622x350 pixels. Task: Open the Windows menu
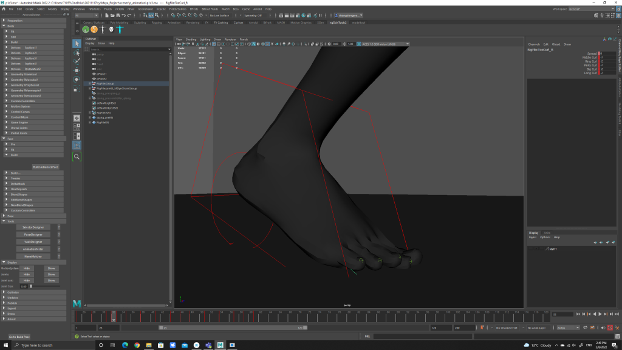tap(79, 9)
